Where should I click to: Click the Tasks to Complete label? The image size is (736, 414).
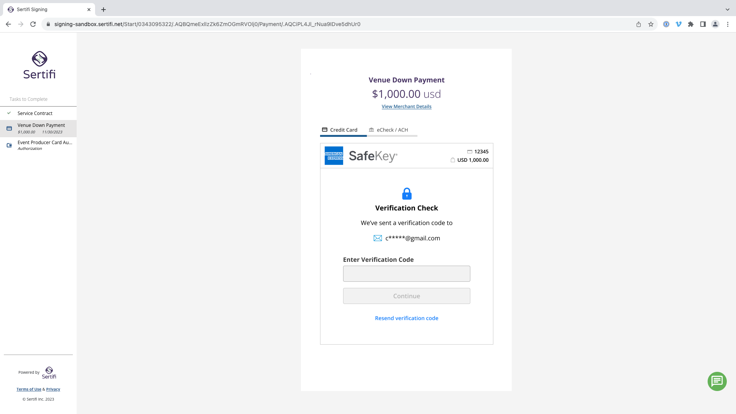(x=28, y=99)
